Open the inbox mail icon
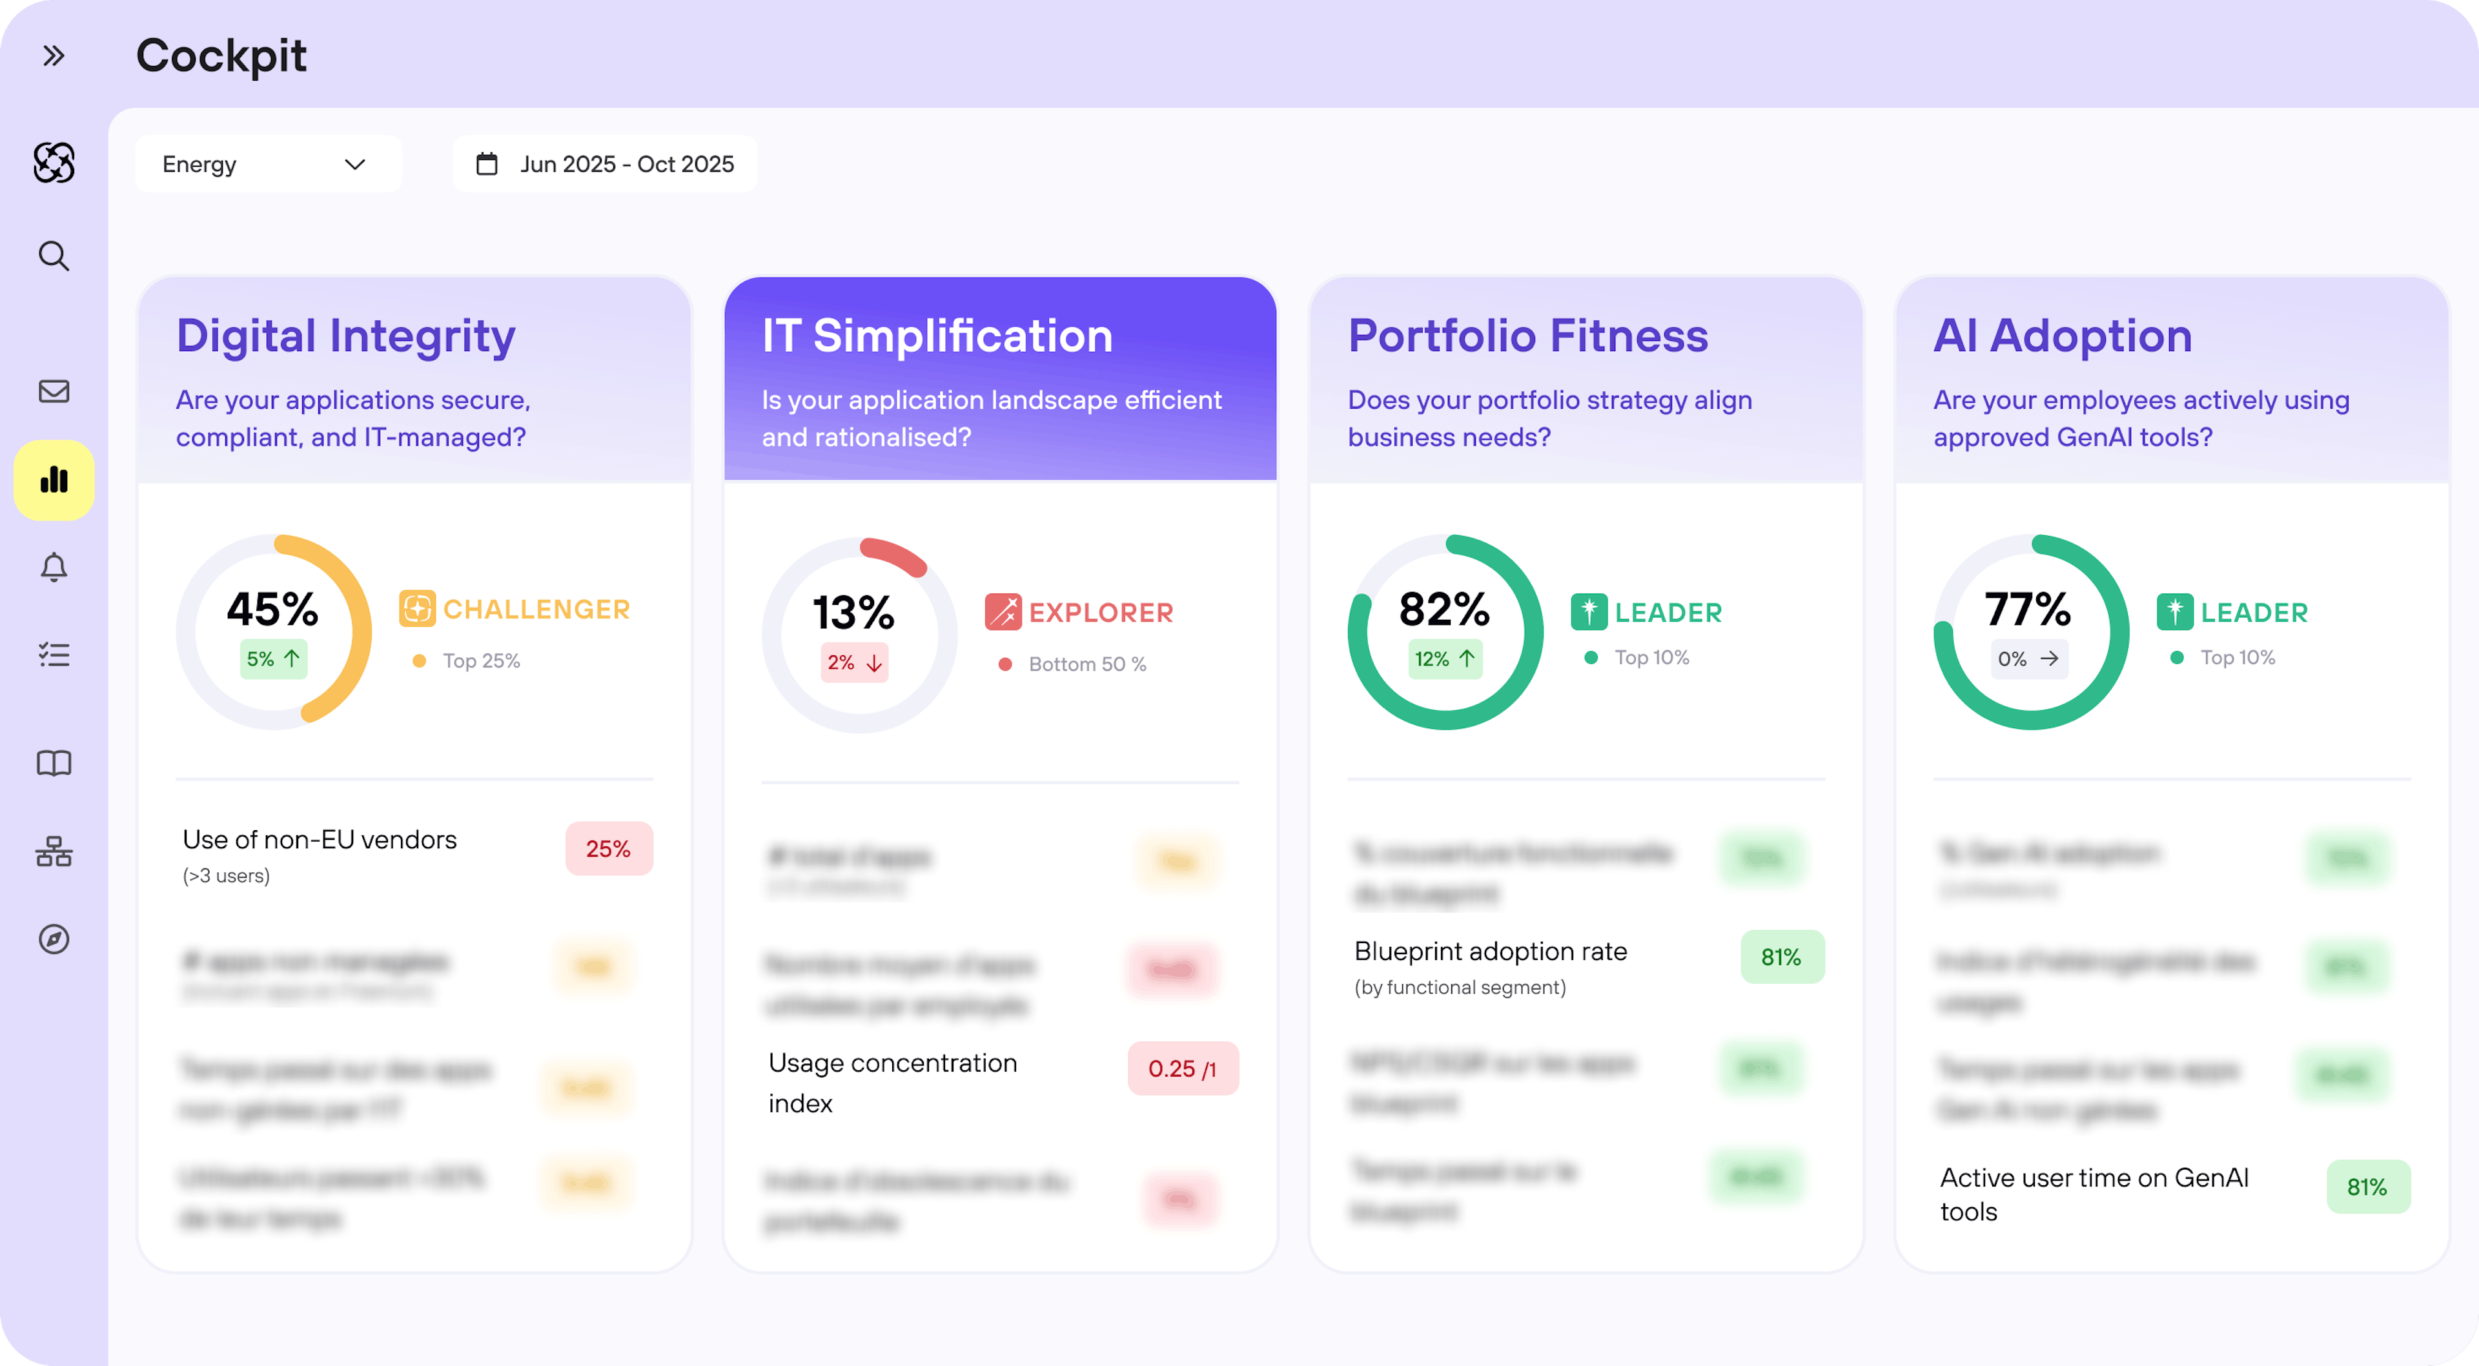Screen dimensions: 2479x1366 54,391
